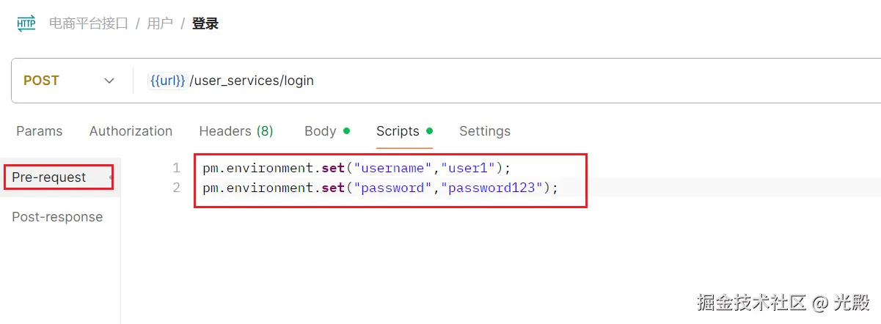Click the 登录 request name

(x=205, y=23)
